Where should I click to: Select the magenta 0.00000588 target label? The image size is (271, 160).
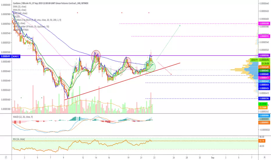point(264,23)
